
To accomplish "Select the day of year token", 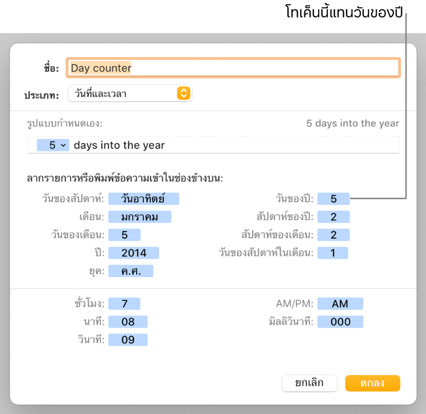I will 333,199.
